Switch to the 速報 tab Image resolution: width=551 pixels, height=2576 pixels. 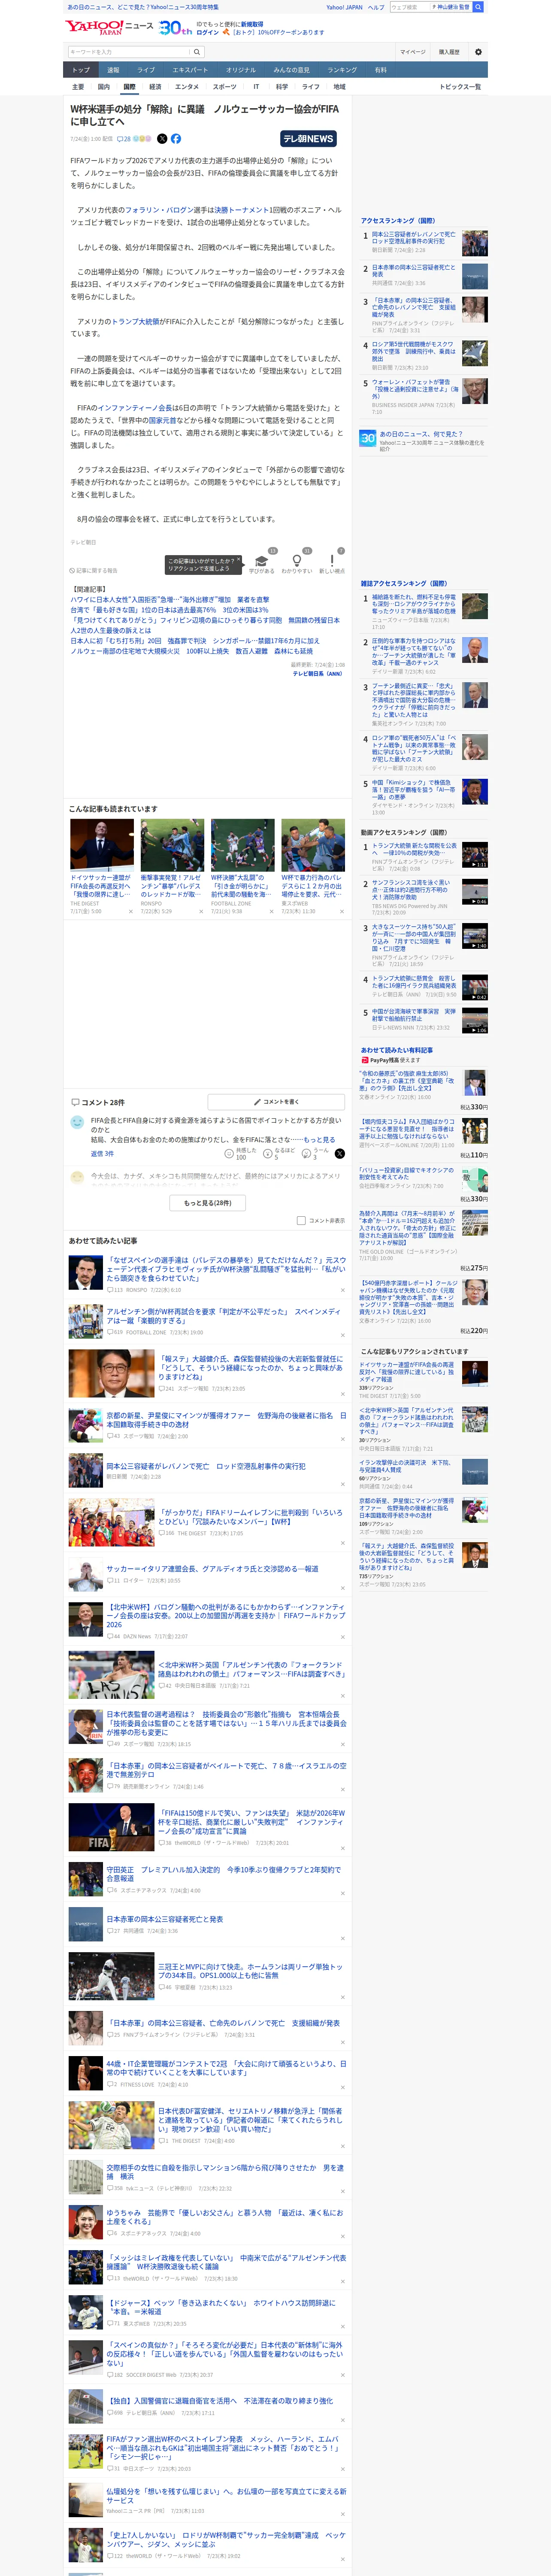coord(113,70)
